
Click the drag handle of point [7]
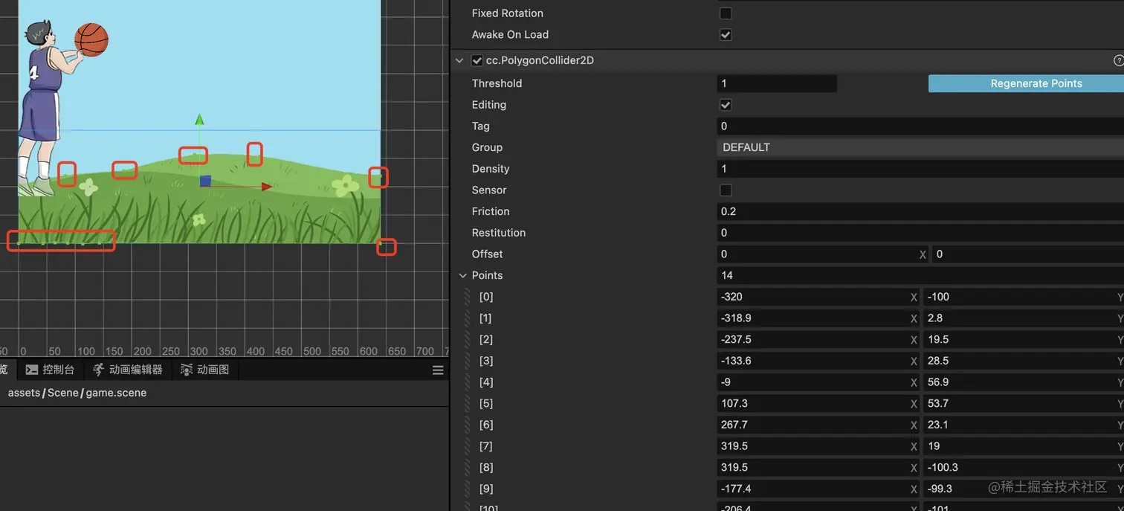[468, 446]
